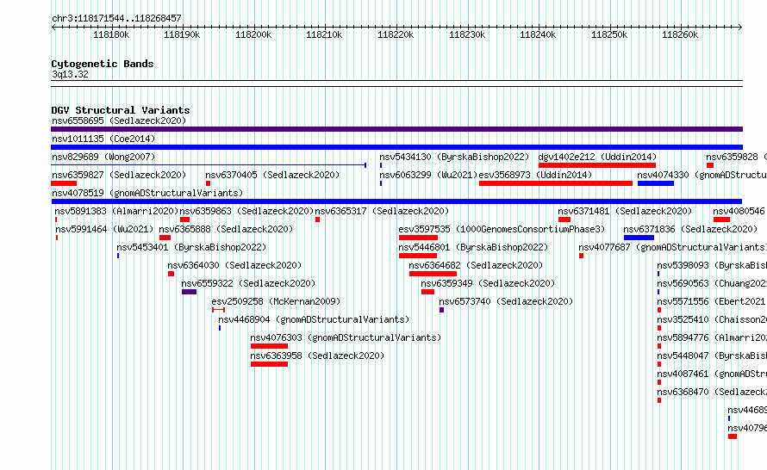Select red bar under nsv4076303
Viewport: 767px width, 470px height.
(x=269, y=346)
